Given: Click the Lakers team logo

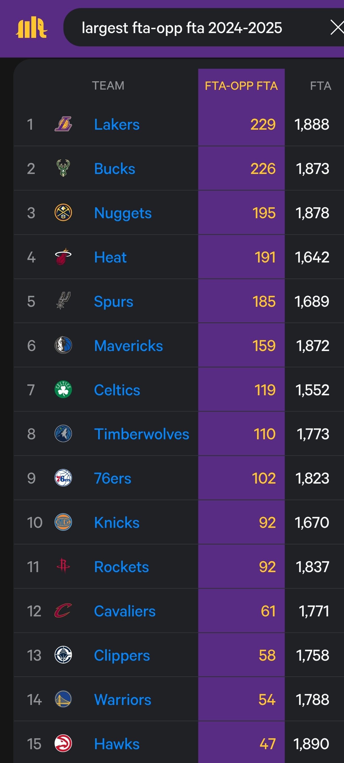Looking at the screenshot, I should pos(63,124).
